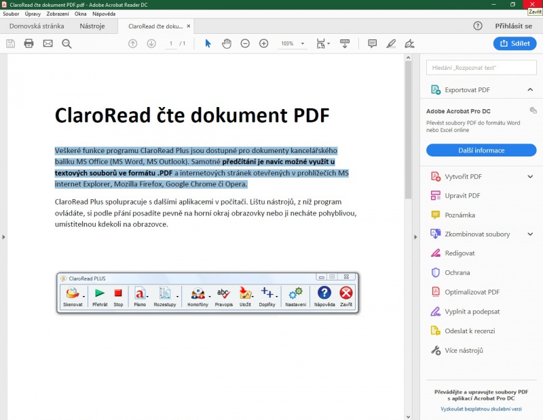
Task: Open the Ochrana protection tool
Action: [457, 273]
